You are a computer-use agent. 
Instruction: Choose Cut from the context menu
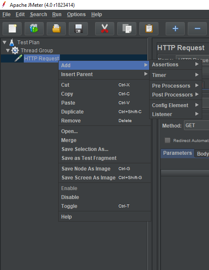[x=105, y=85]
